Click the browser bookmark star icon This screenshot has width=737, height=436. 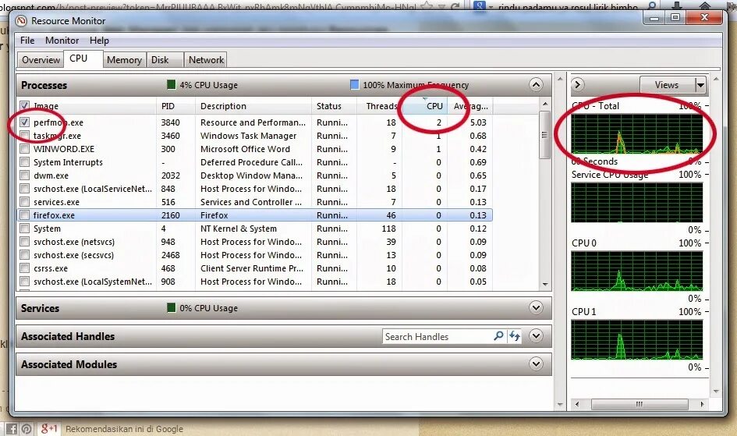[x=427, y=5]
